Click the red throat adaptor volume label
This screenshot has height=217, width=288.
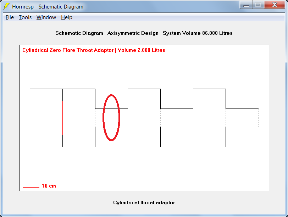tap(94, 50)
